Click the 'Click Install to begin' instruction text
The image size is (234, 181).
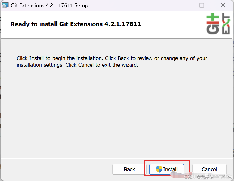click(112, 62)
